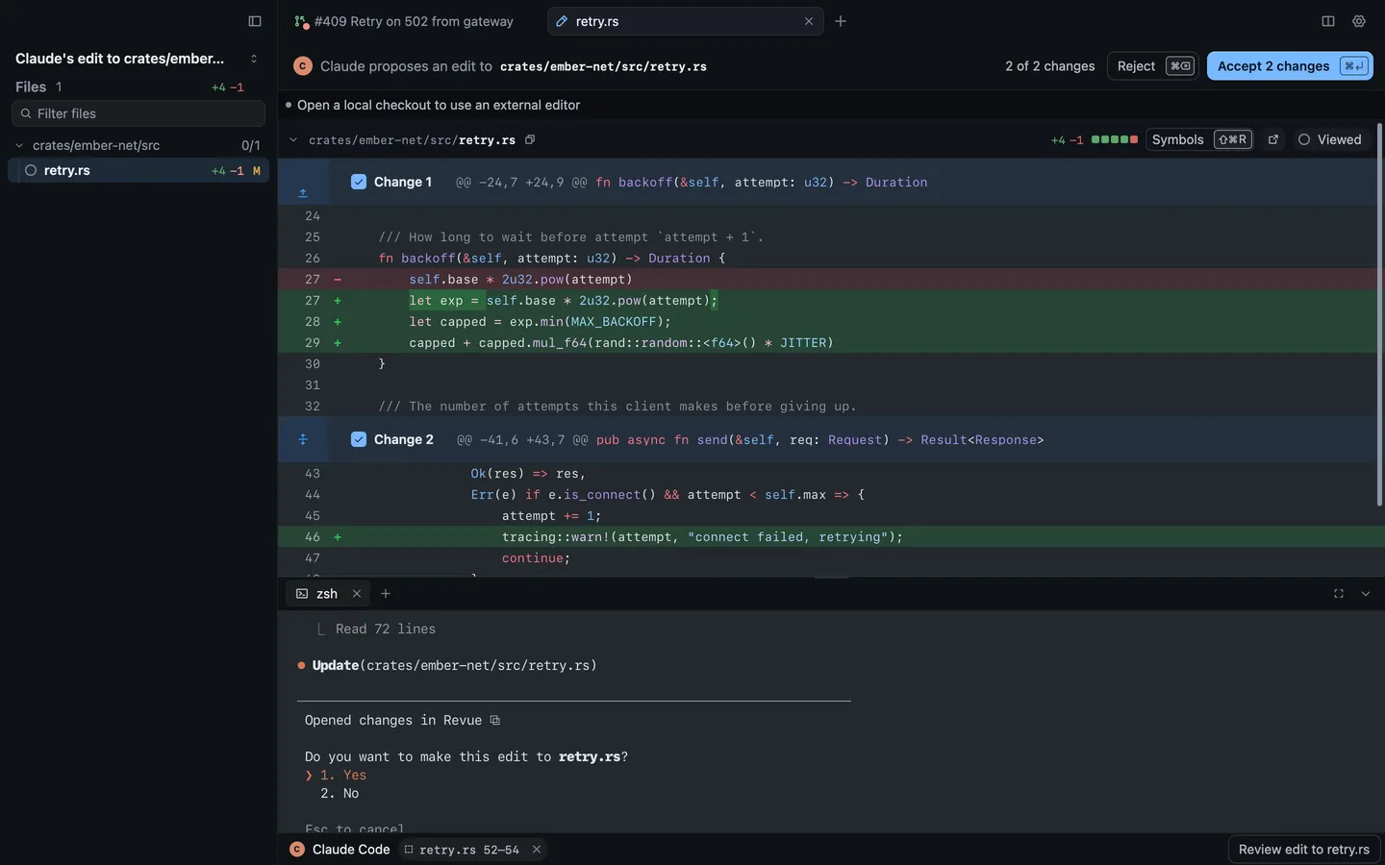The image size is (1385, 865).
Task: Open the Claude Code bottom tab
Action: pos(340,850)
